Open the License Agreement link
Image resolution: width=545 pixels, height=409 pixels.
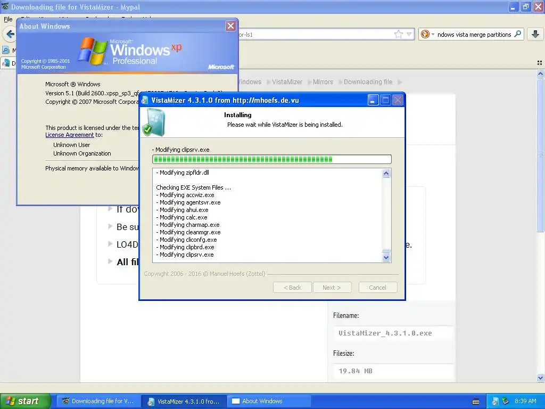point(70,135)
